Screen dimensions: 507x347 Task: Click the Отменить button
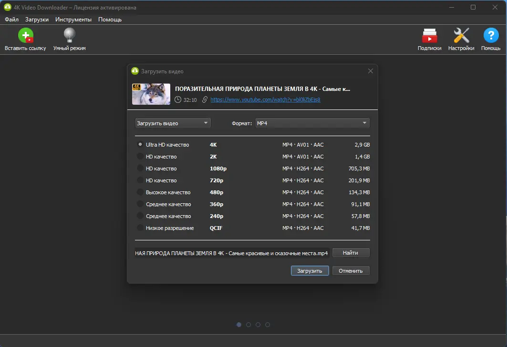coord(351,271)
